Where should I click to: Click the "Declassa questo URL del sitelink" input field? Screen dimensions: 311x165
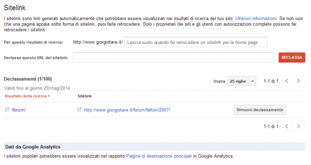point(174,58)
